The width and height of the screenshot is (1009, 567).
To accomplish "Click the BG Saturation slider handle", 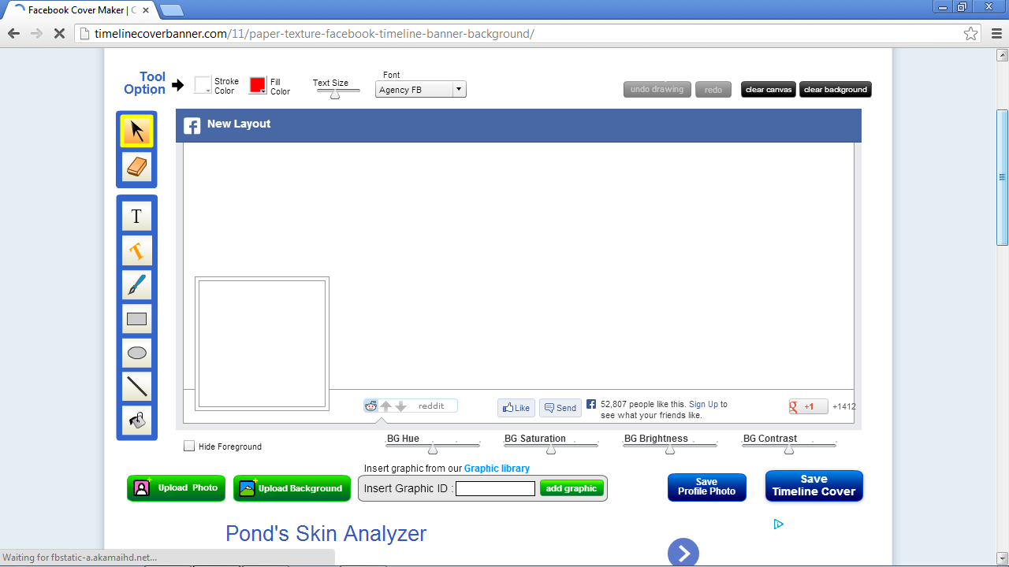I will coord(551,449).
